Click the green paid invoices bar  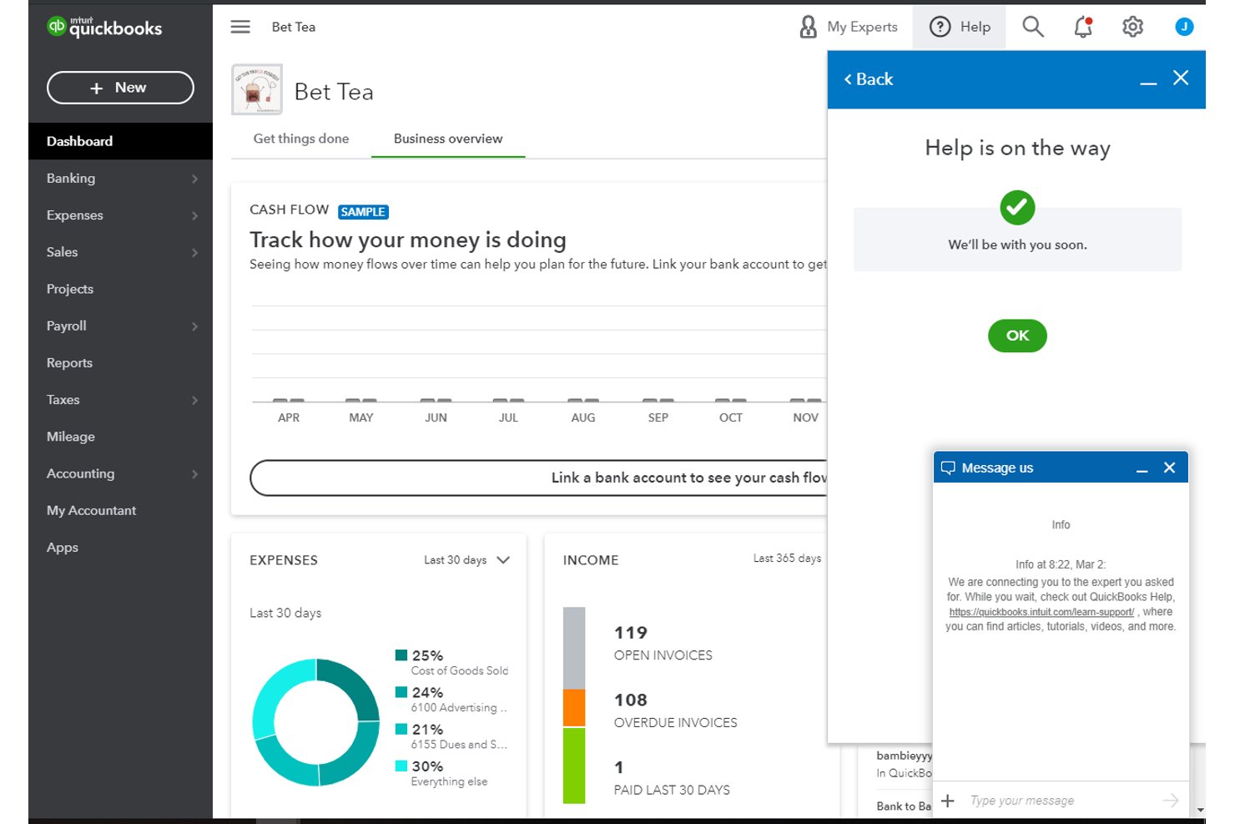[x=574, y=766]
